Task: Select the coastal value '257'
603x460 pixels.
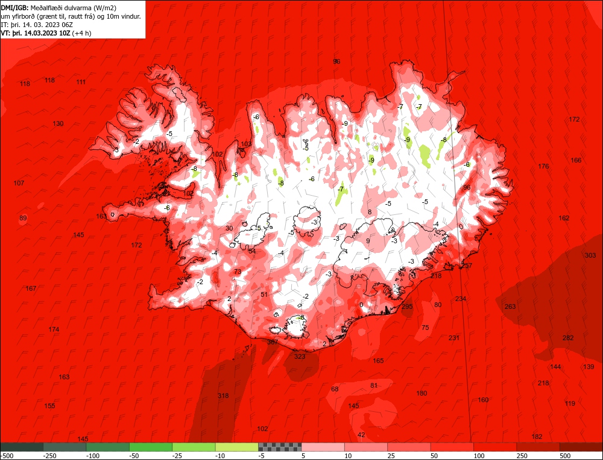Action: 467,266
